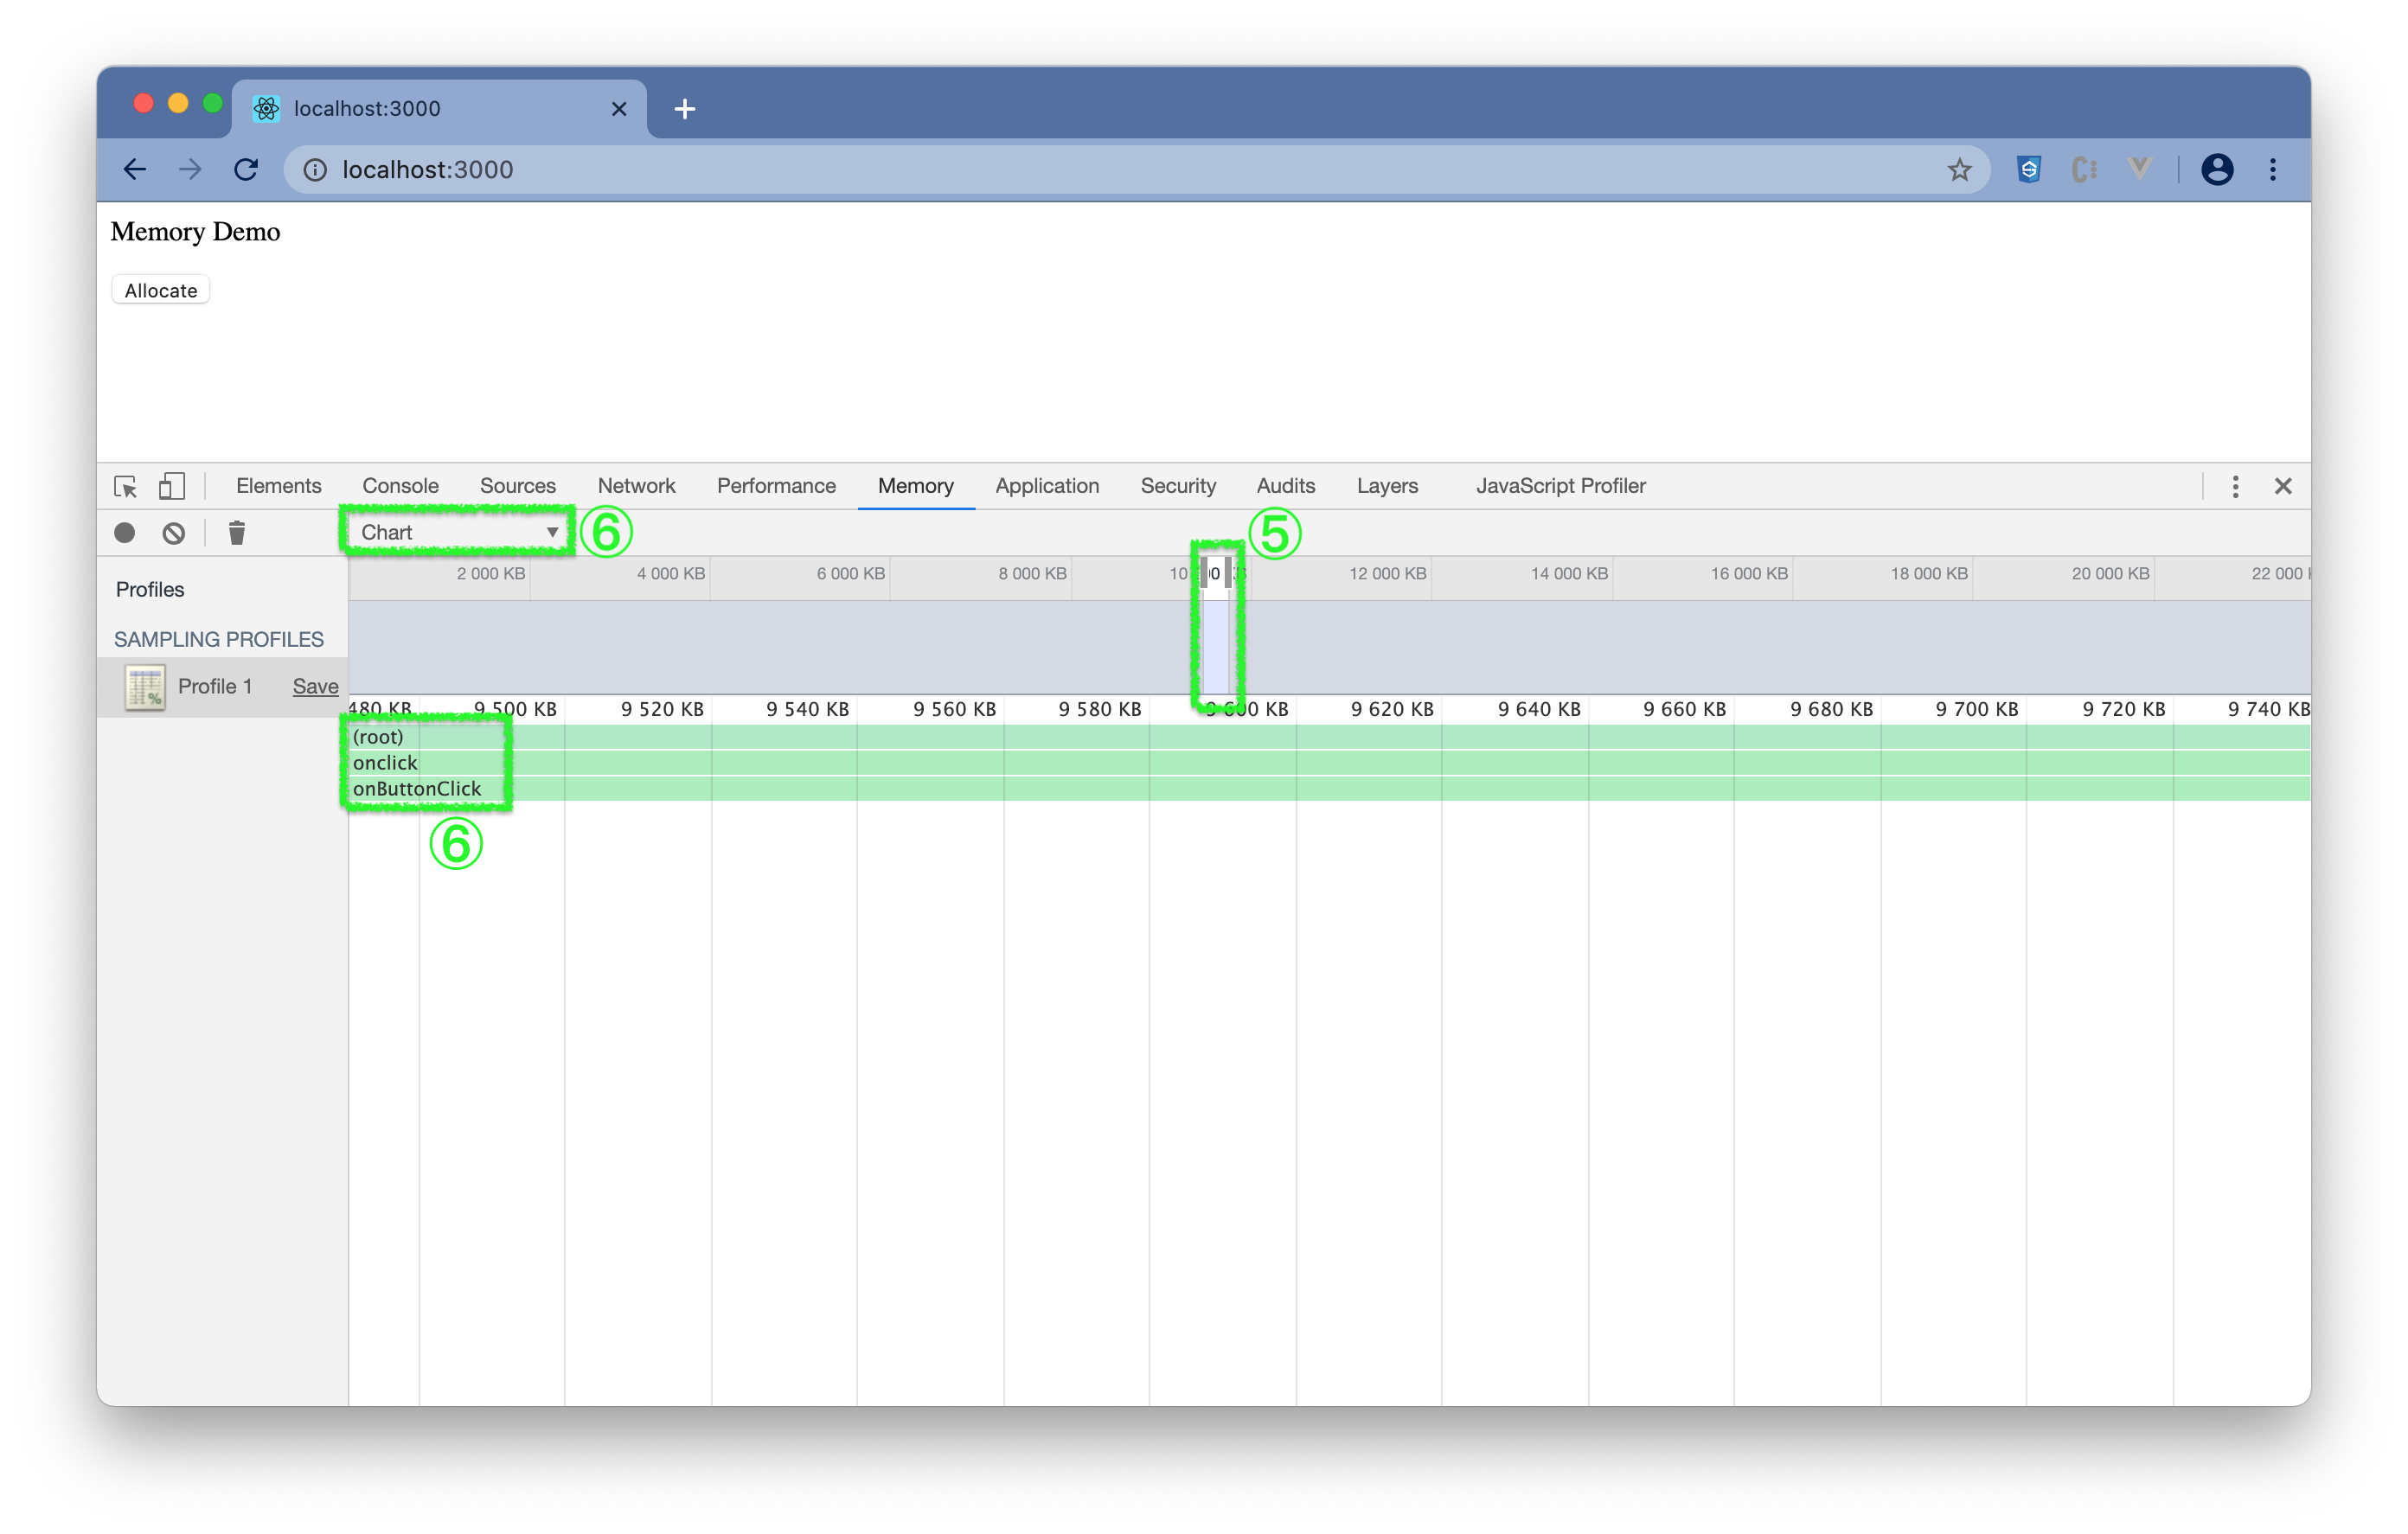This screenshot has height=1534, width=2408.
Task: Open the Chrome three-dot menu
Action: coord(2272,170)
